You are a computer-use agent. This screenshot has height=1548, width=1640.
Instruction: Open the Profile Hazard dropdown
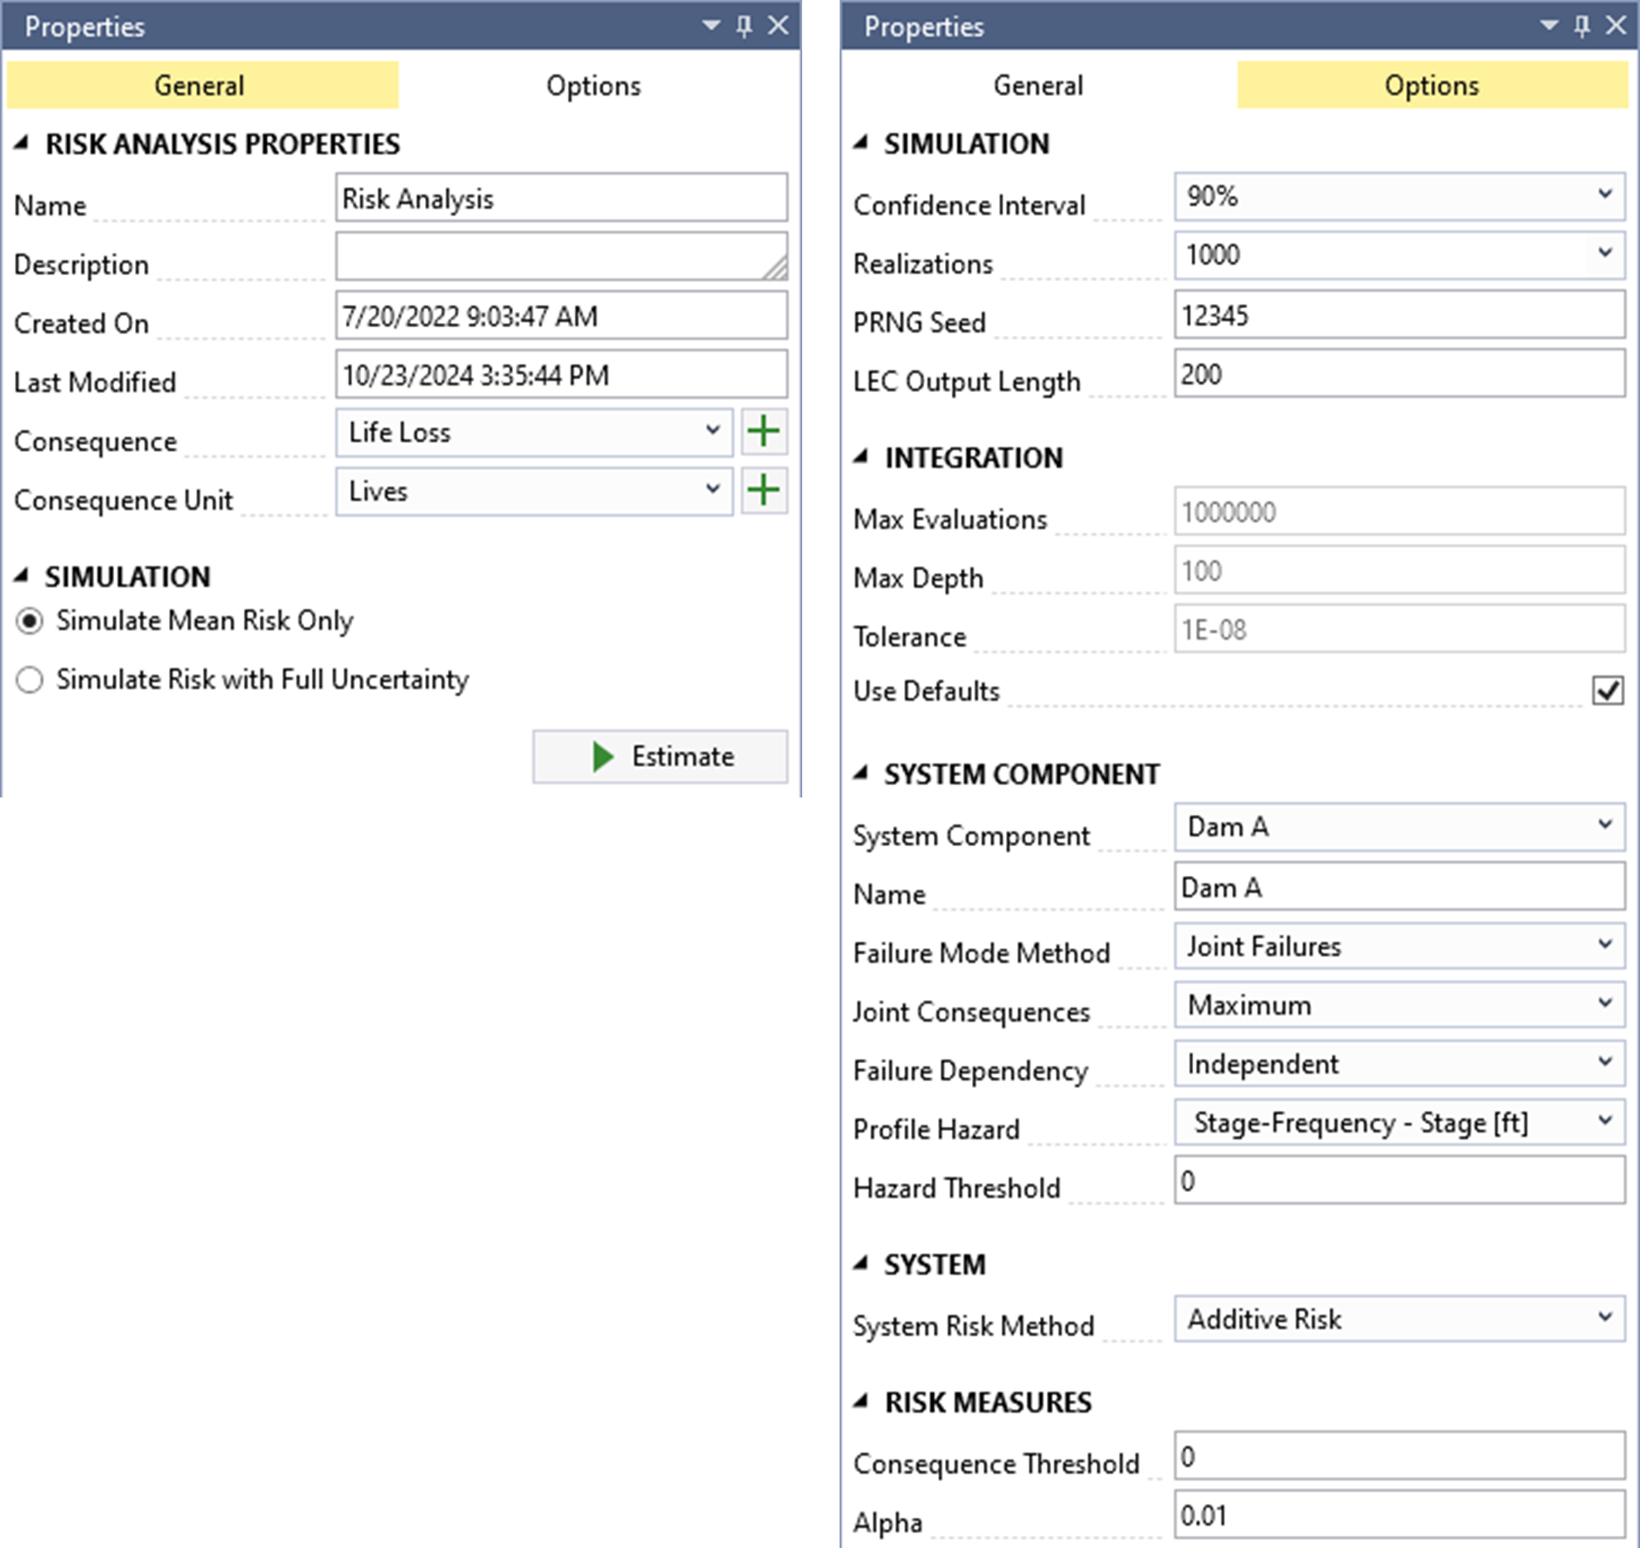coord(1605,1122)
